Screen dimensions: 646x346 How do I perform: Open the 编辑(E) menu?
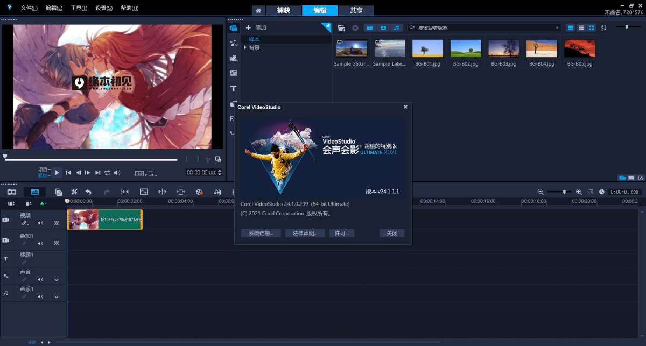[x=54, y=8]
